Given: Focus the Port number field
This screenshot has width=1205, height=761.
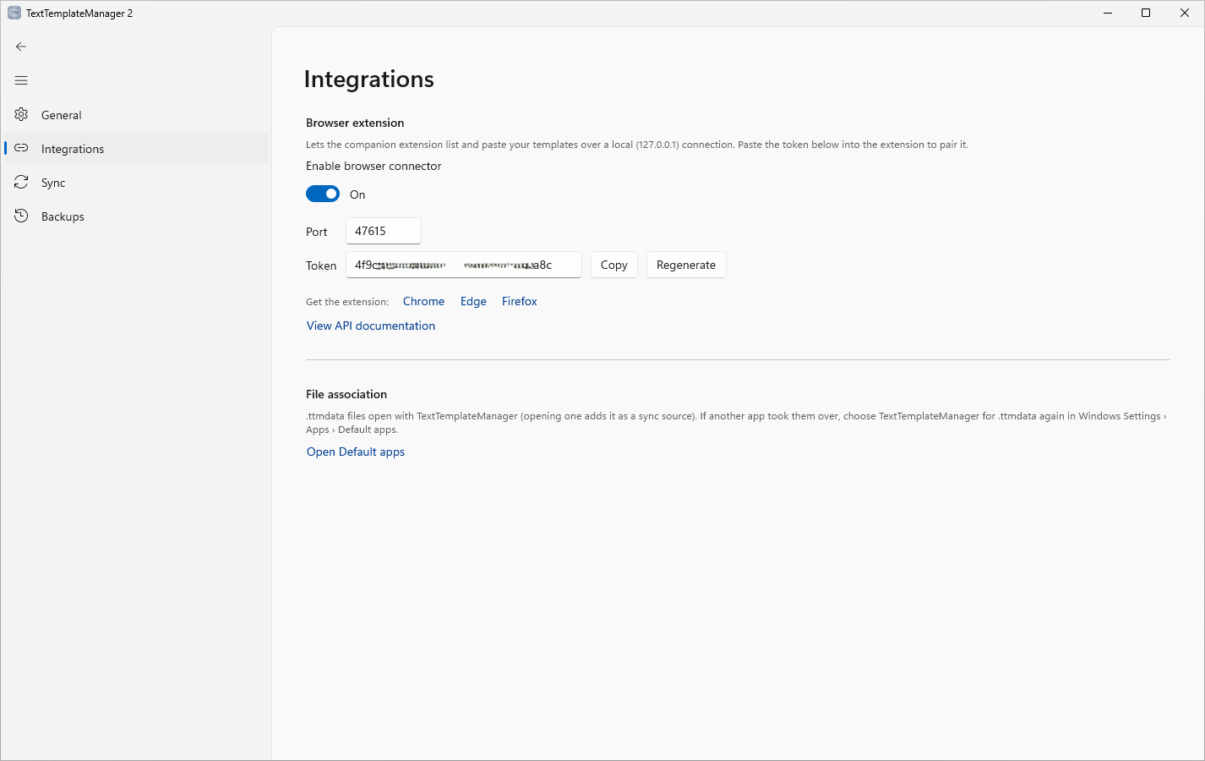Looking at the screenshot, I should (x=384, y=231).
